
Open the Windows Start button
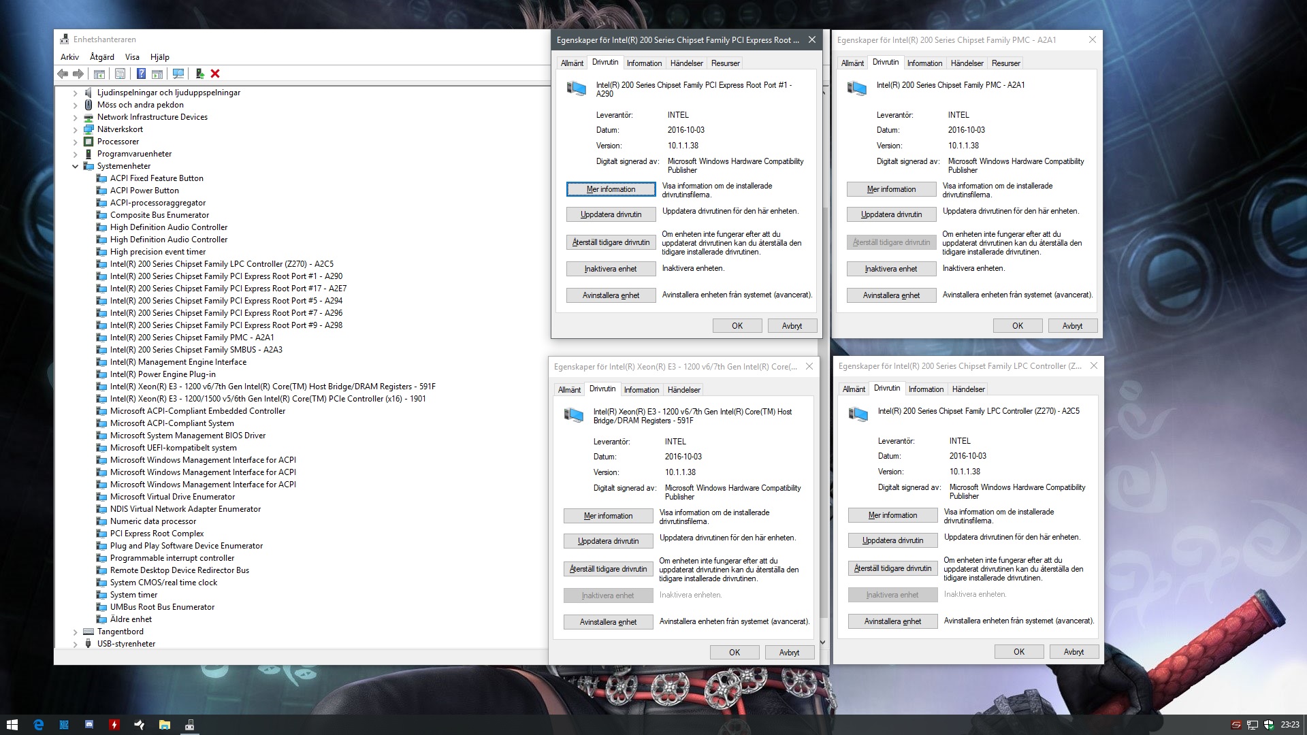pos(12,725)
